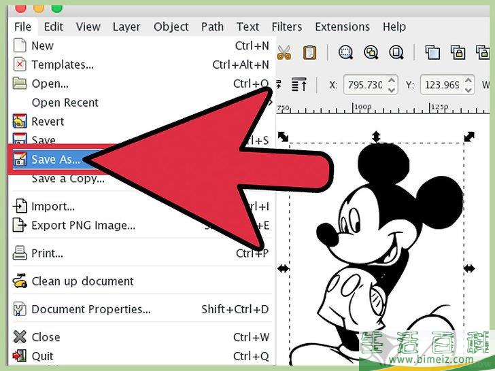Decrease the Y coordinate with down stepper
Image resolution: width=495 pixels, height=371 pixels.
[x=468, y=90]
